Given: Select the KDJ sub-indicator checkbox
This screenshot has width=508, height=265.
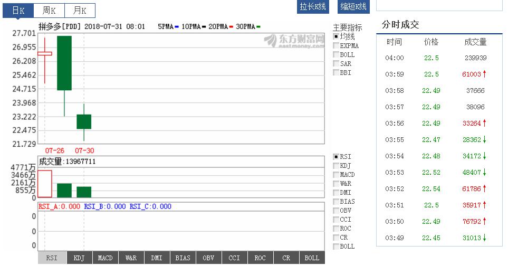Looking at the screenshot, I should pyautogui.click(x=336, y=166).
